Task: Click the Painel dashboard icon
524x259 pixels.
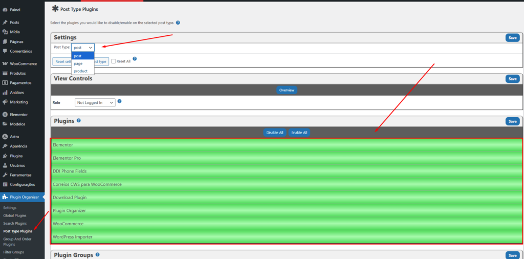Action: (5, 10)
